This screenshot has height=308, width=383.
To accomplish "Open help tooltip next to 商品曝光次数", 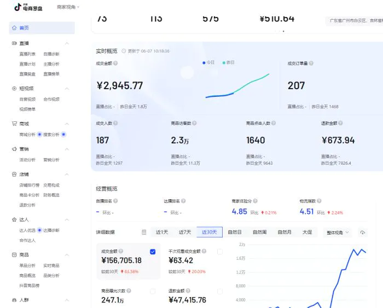I will 129,290.
